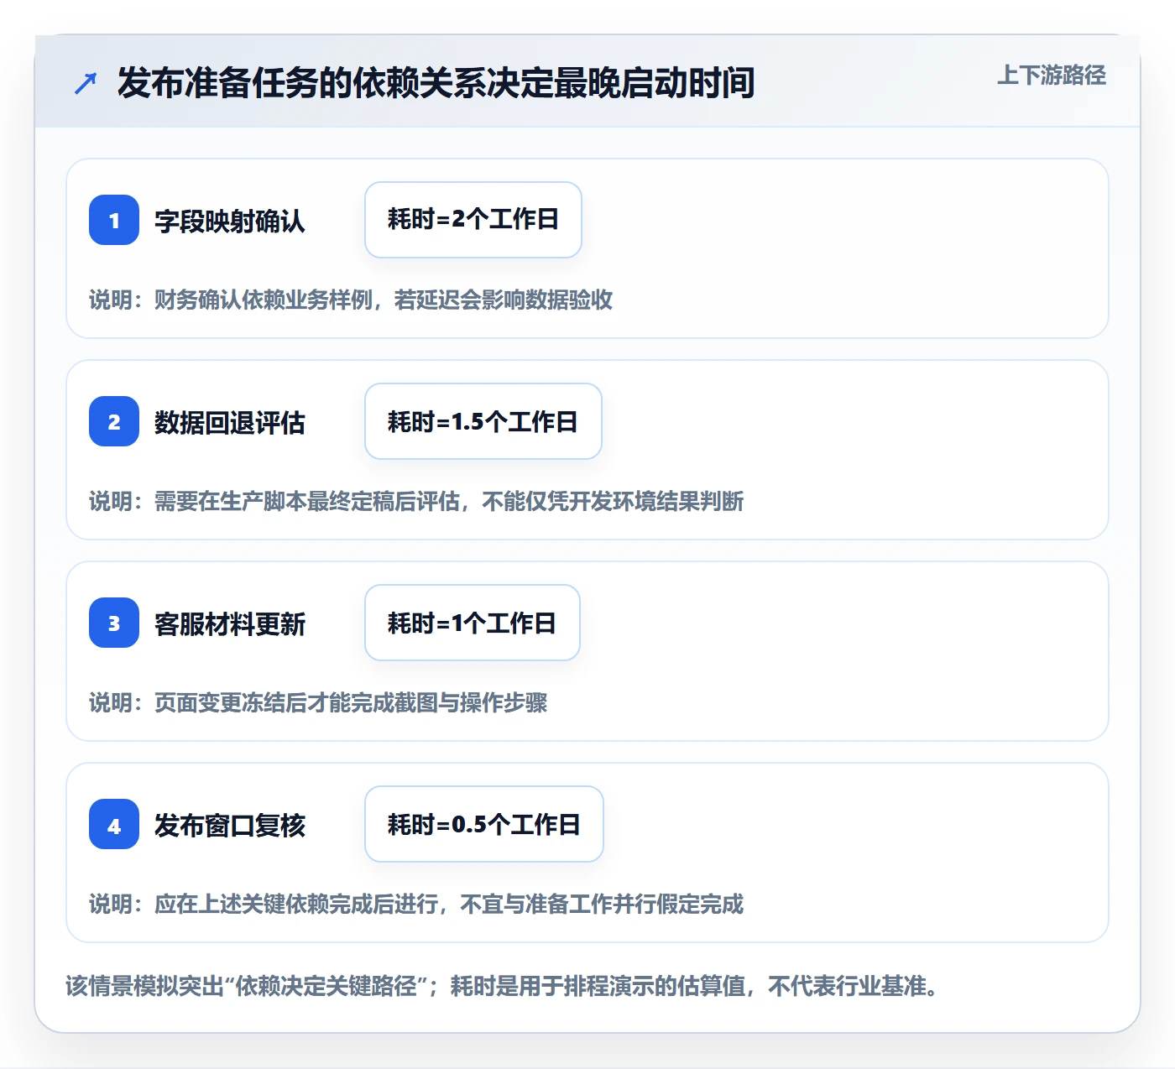The image size is (1175, 1069).
Task: Click the number 1 badge
Action: 114,220
